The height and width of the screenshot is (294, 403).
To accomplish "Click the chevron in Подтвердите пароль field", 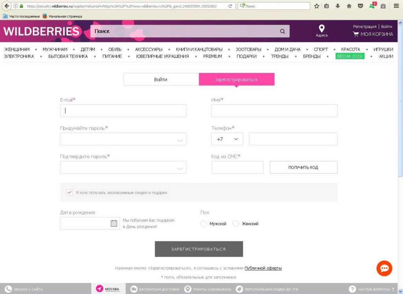I will [x=180, y=168].
